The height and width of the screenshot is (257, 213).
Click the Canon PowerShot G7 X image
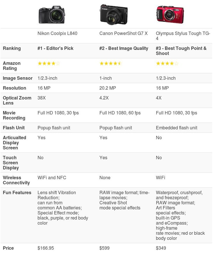[114, 15]
